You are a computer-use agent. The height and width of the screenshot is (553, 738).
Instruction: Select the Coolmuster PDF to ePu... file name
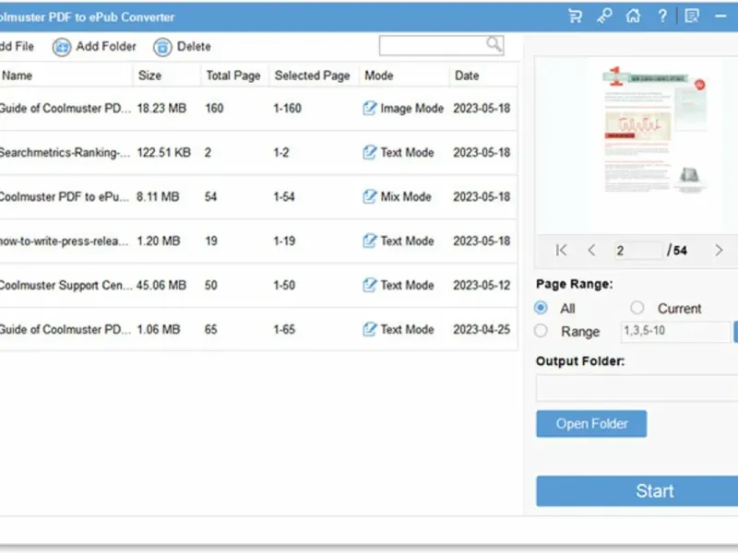tap(64, 196)
